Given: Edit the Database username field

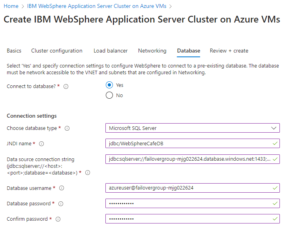Looking at the screenshot, I should pos(193,188).
